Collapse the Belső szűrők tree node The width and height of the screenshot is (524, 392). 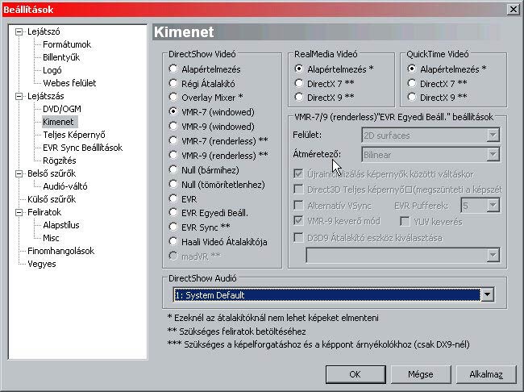click(19, 173)
